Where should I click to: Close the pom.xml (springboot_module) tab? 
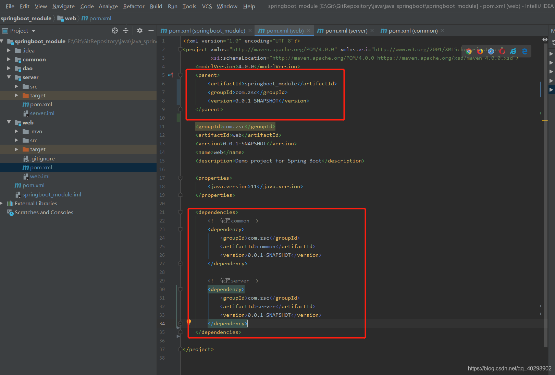click(x=250, y=31)
